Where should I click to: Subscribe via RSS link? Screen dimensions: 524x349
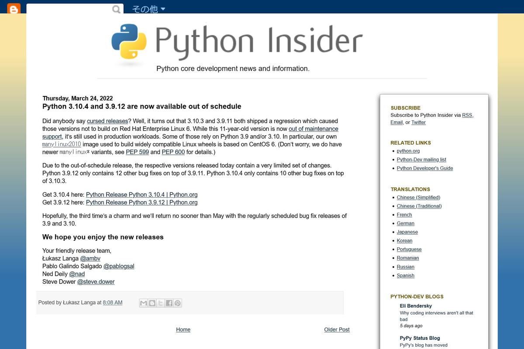[x=467, y=115]
